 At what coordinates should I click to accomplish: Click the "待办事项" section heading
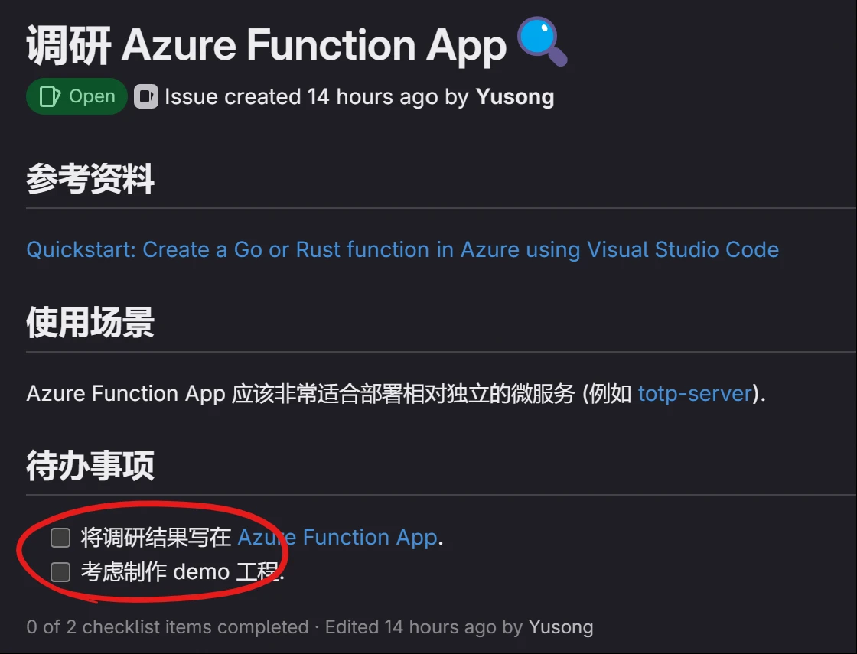pos(90,465)
